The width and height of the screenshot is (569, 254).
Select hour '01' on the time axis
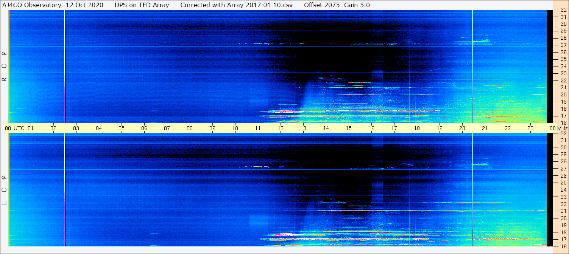(31, 128)
